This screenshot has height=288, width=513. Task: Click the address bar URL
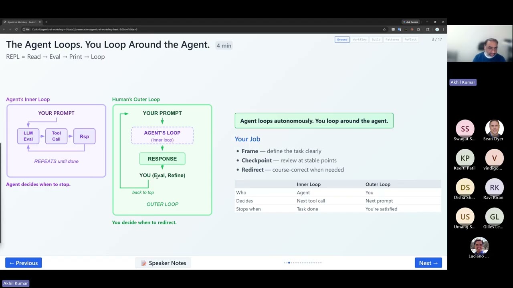pyautogui.click(x=85, y=29)
